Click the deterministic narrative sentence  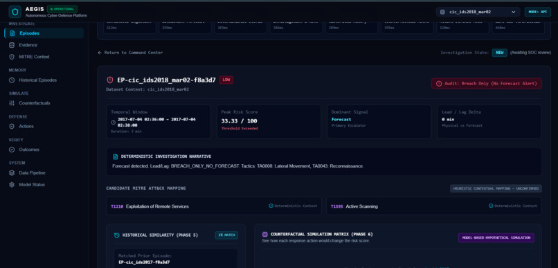(237, 166)
